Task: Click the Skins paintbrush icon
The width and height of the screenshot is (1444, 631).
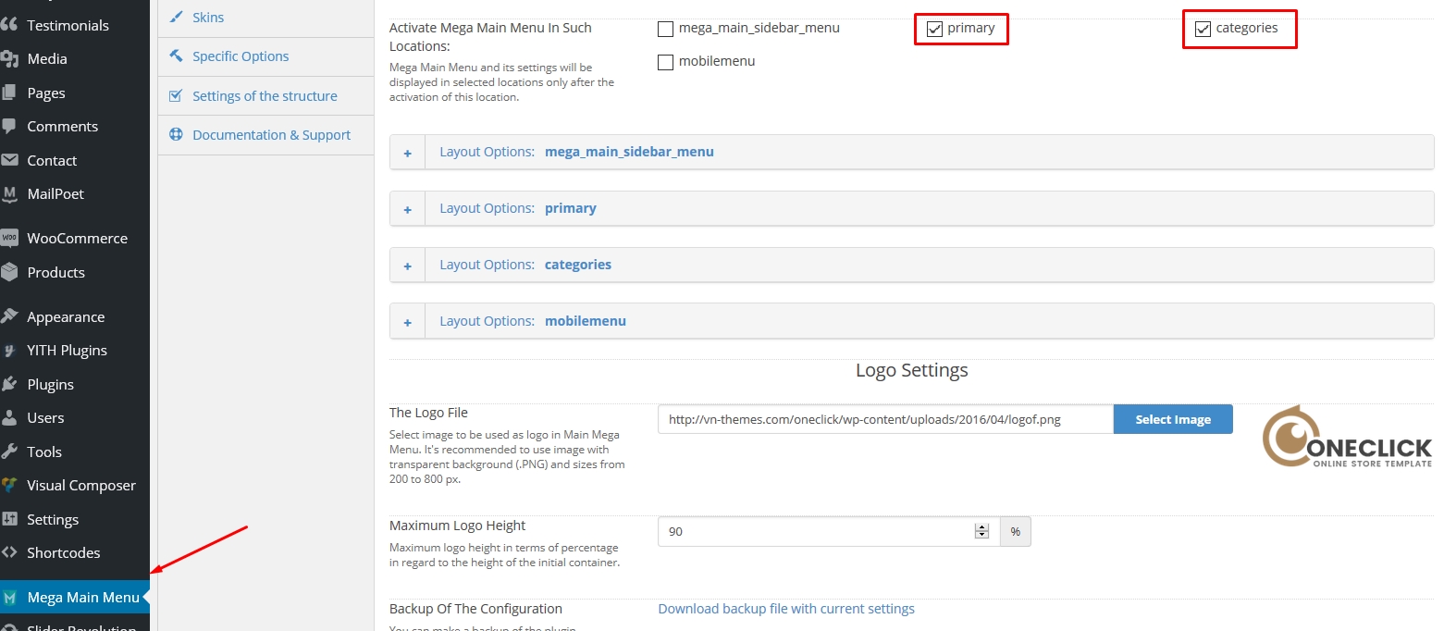Action: [176, 17]
